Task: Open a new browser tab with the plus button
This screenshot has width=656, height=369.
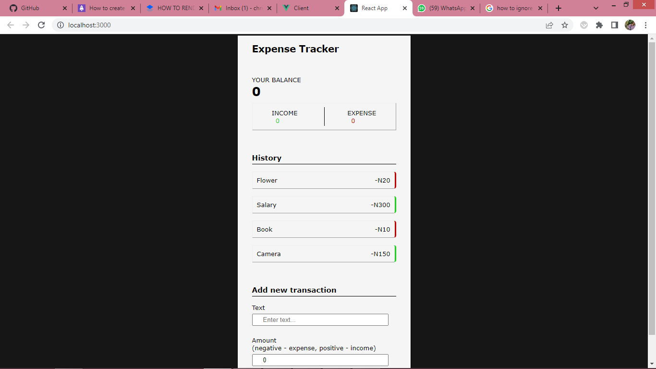Action: pos(558,8)
